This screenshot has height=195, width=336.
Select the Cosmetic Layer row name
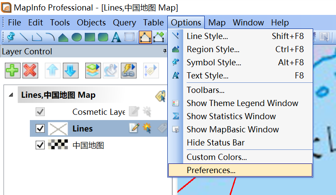[x=99, y=112]
